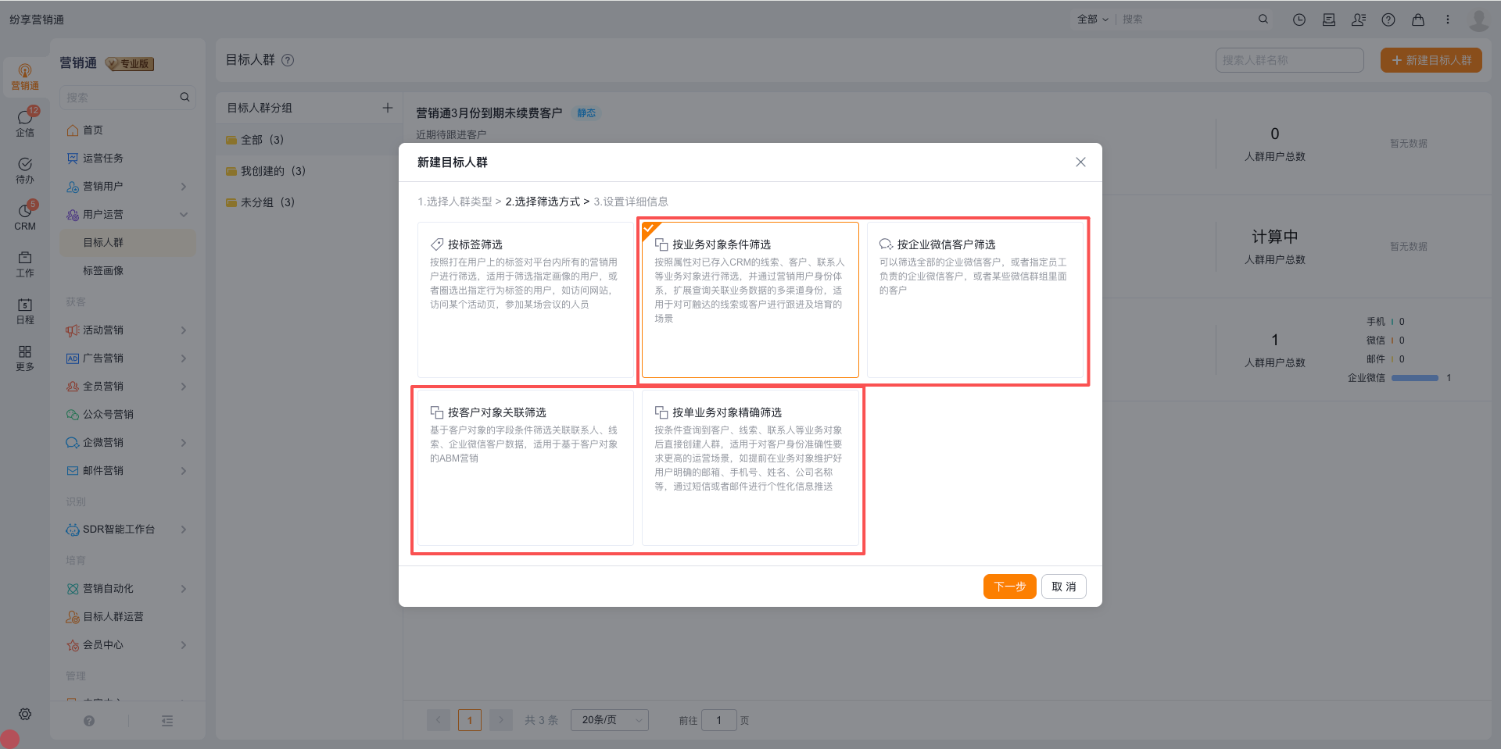Click the 前往 page number input
Image resolution: width=1501 pixels, height=749 pixels.
click(x=719, y=720)
